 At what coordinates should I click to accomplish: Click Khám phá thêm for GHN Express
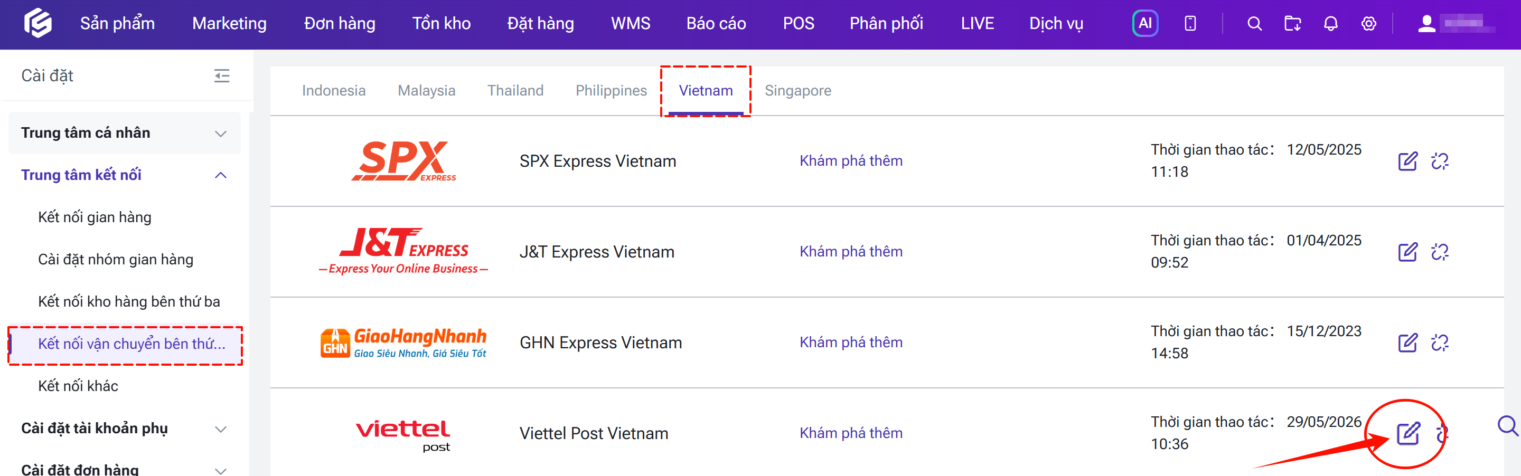pyautogui.click(x=850, y=342)
